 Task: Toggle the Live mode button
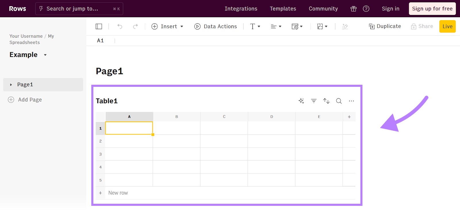(x=447, y=26)
